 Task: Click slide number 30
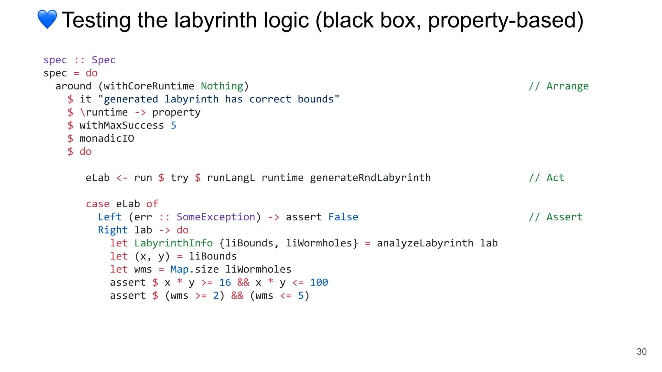click(x=641, y=352)
